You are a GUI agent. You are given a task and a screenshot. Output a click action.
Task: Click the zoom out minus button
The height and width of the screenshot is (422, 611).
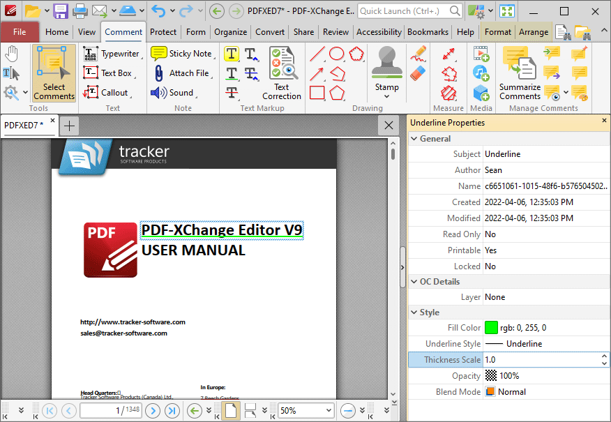(347, 410)
